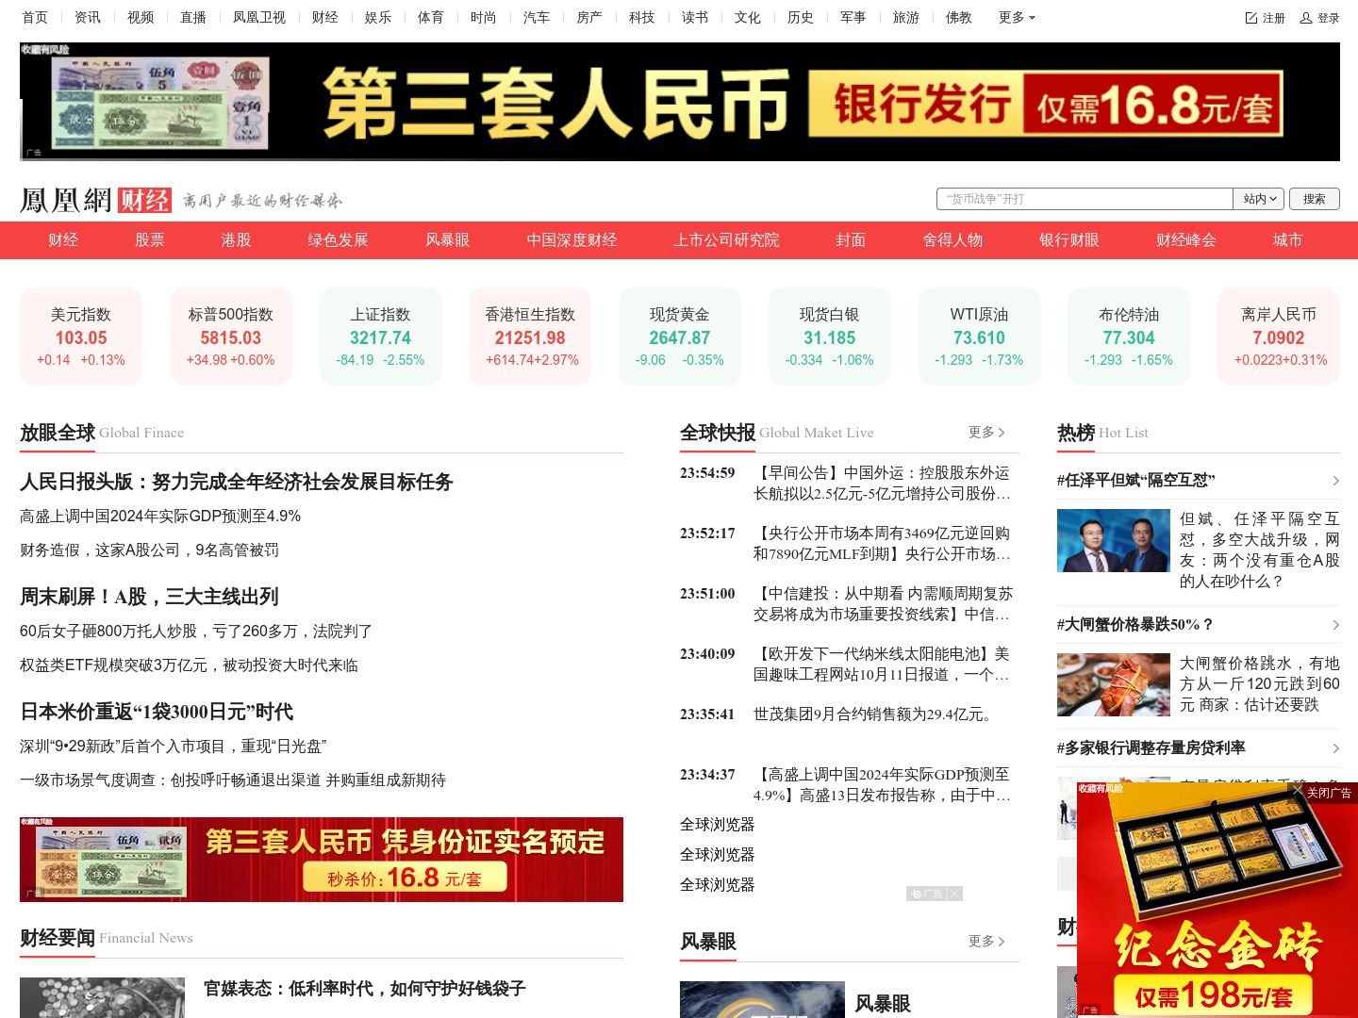Click the top 第三套人民币 banner ad
The height and width of the screenshot is (1018, 1358).
680,102
